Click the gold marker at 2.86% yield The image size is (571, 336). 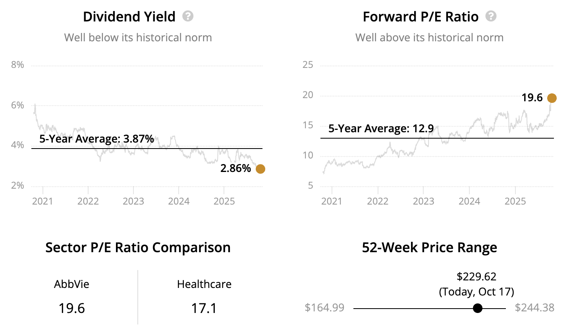coord(260,169)
